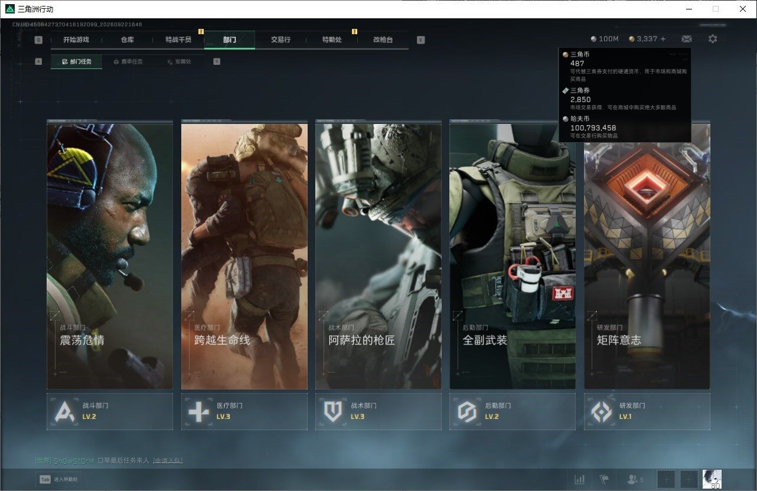The height and width of the screenshot is (491, 757).
Task: Open the bar chart stats icon
Action: pyautogui.click(x=580, y=480)
